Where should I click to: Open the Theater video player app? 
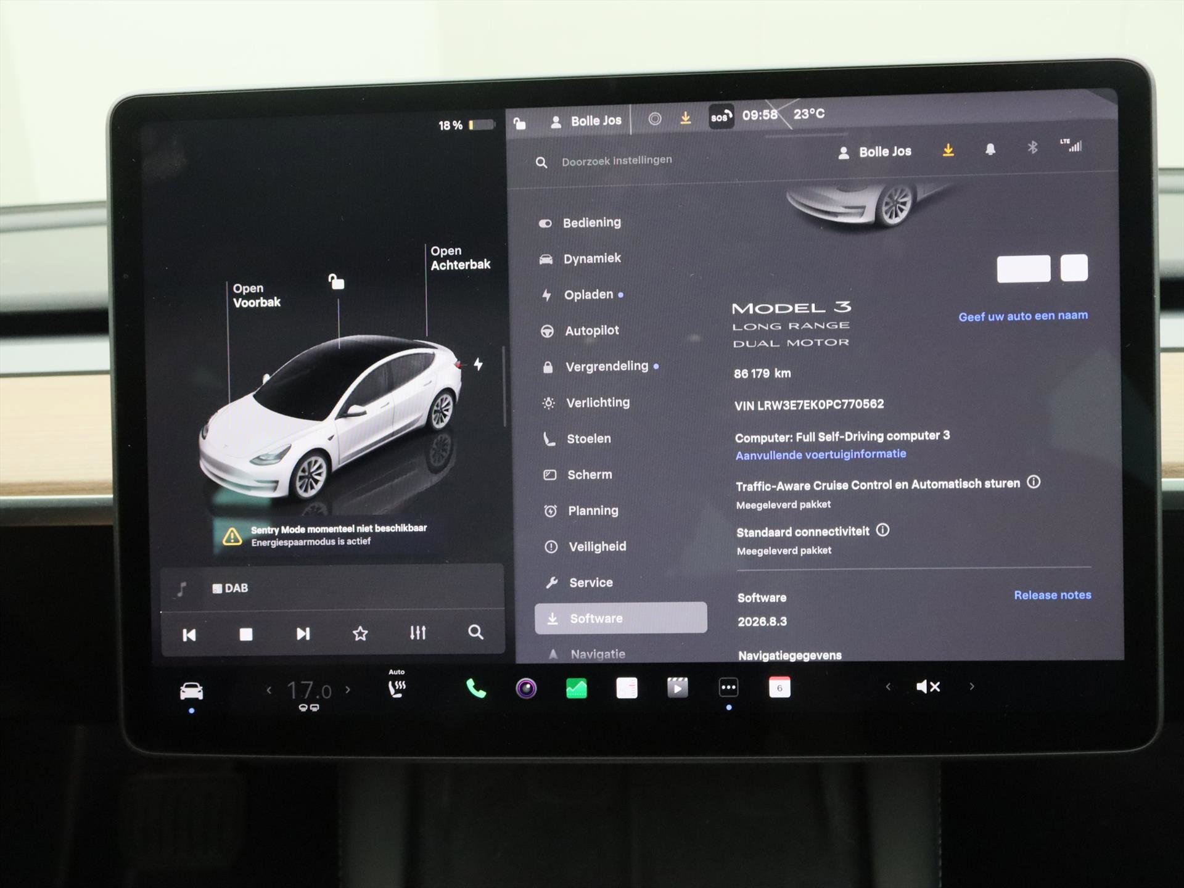[x=677, y=688]
